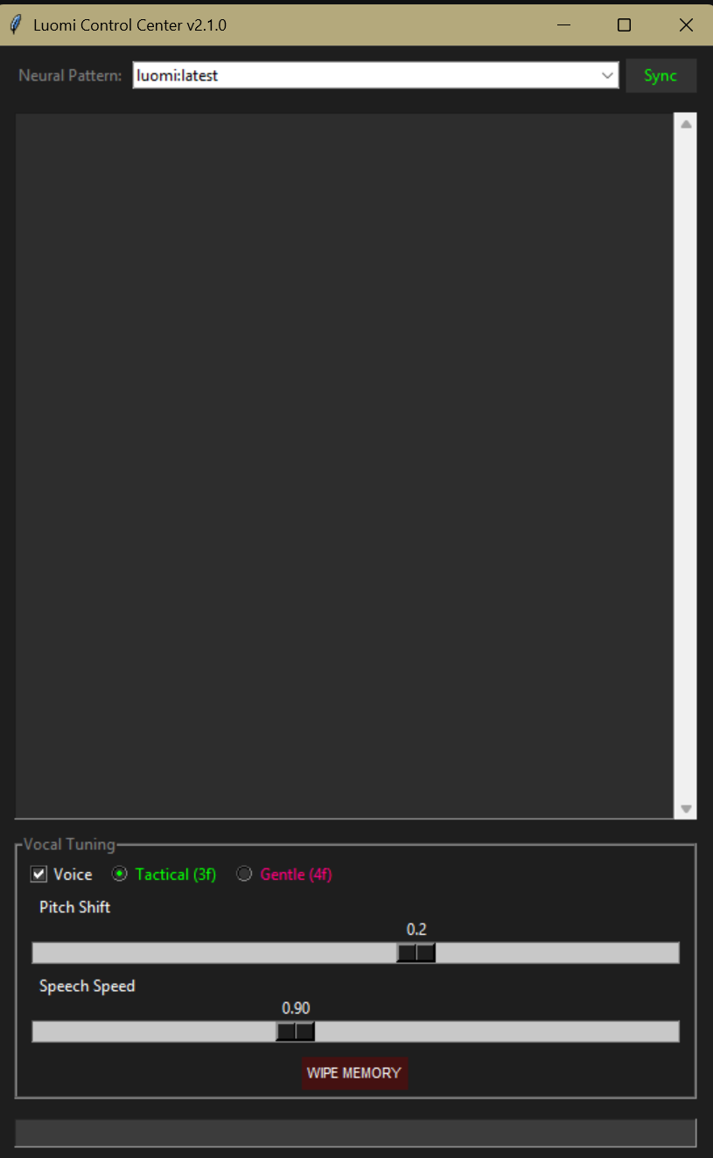
Task: Click the chat log vertical scrollbar track
Action: (686, 466)
